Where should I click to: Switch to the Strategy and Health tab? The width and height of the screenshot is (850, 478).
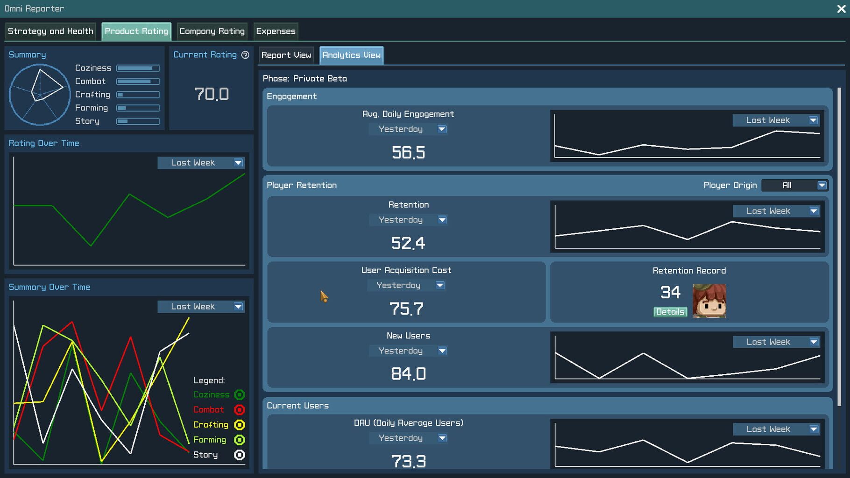(50, 31)
